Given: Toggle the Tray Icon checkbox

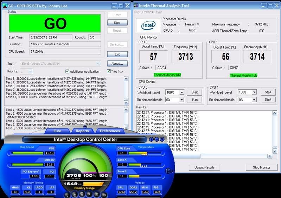Looking at the screenshot, I should [109, 71].
